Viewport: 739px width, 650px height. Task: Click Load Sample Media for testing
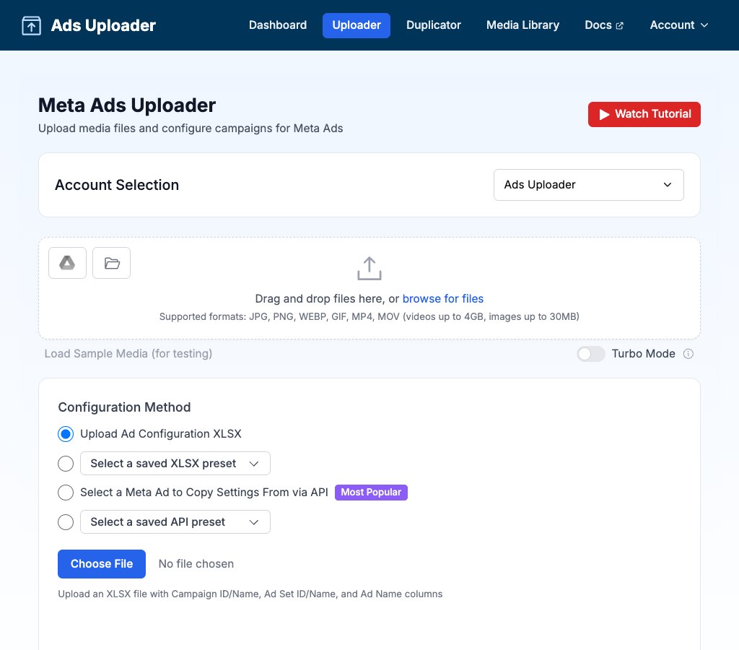128,354
